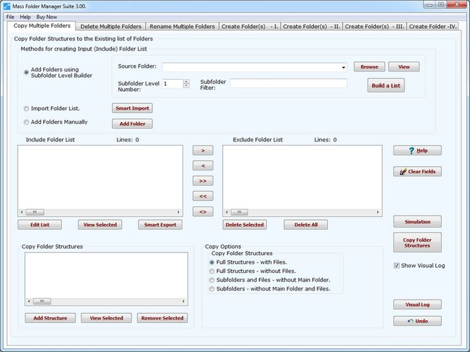Switch to Copy Multiple Folders tab

[x=42, y=25]
